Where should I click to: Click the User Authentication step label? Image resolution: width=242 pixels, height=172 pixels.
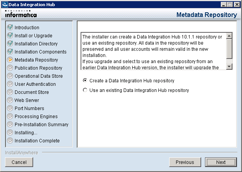[x=35, y=84]
